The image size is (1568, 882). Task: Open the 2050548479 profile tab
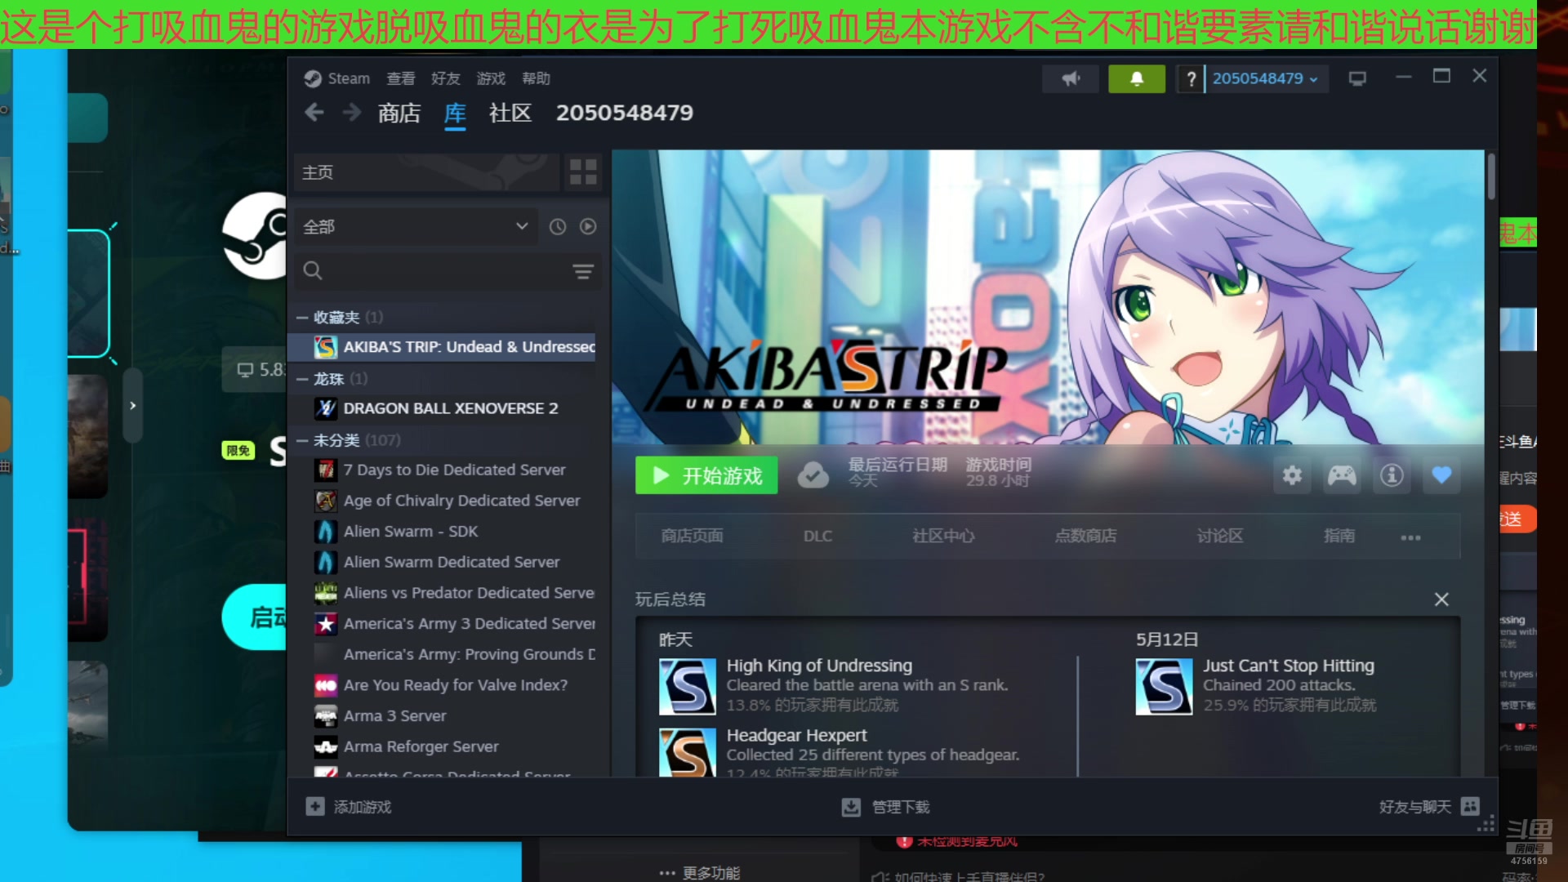tap(625, 113)
